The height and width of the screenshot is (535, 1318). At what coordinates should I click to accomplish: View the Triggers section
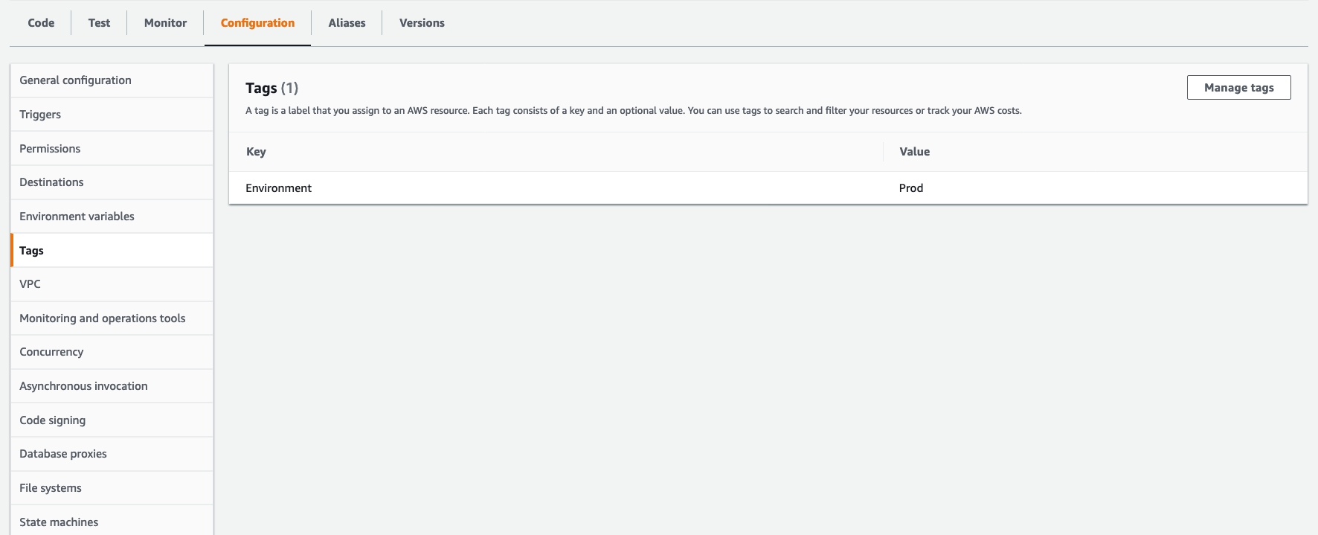tap(39, 114)
